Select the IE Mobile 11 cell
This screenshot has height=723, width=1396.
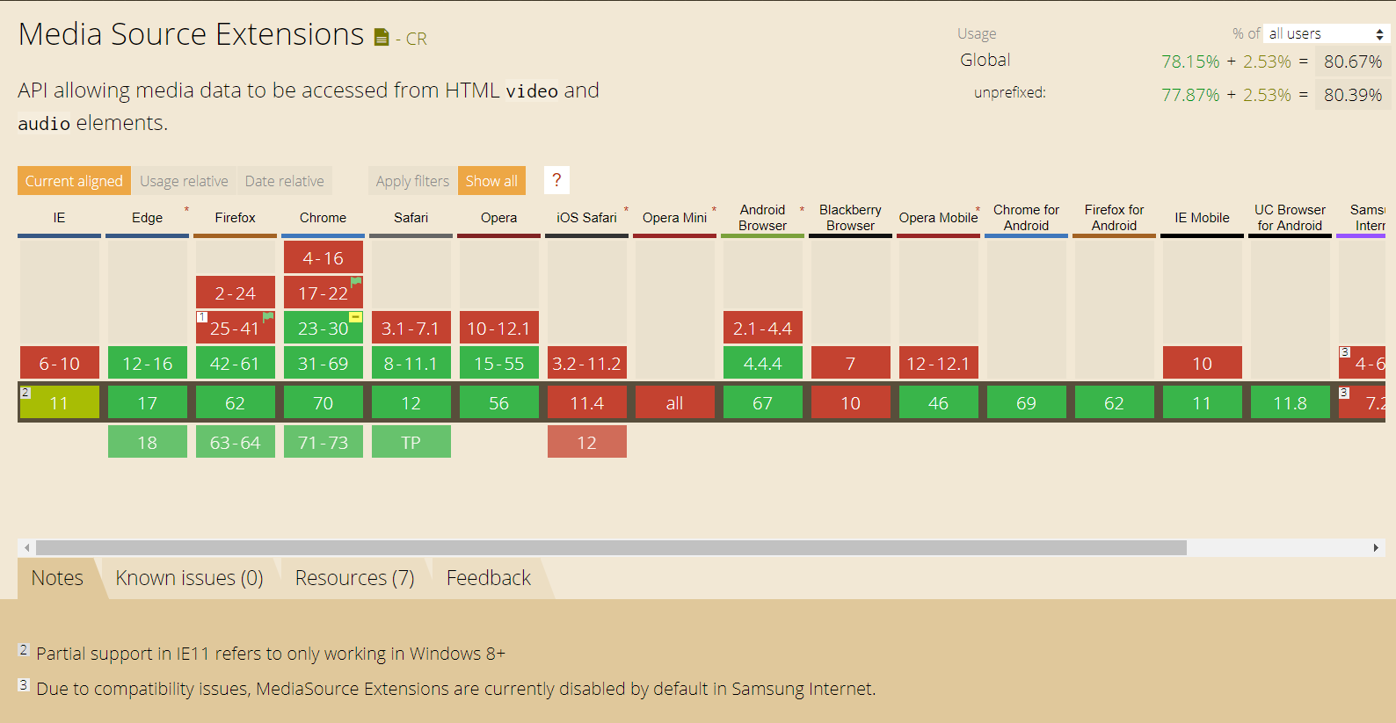1203,402
